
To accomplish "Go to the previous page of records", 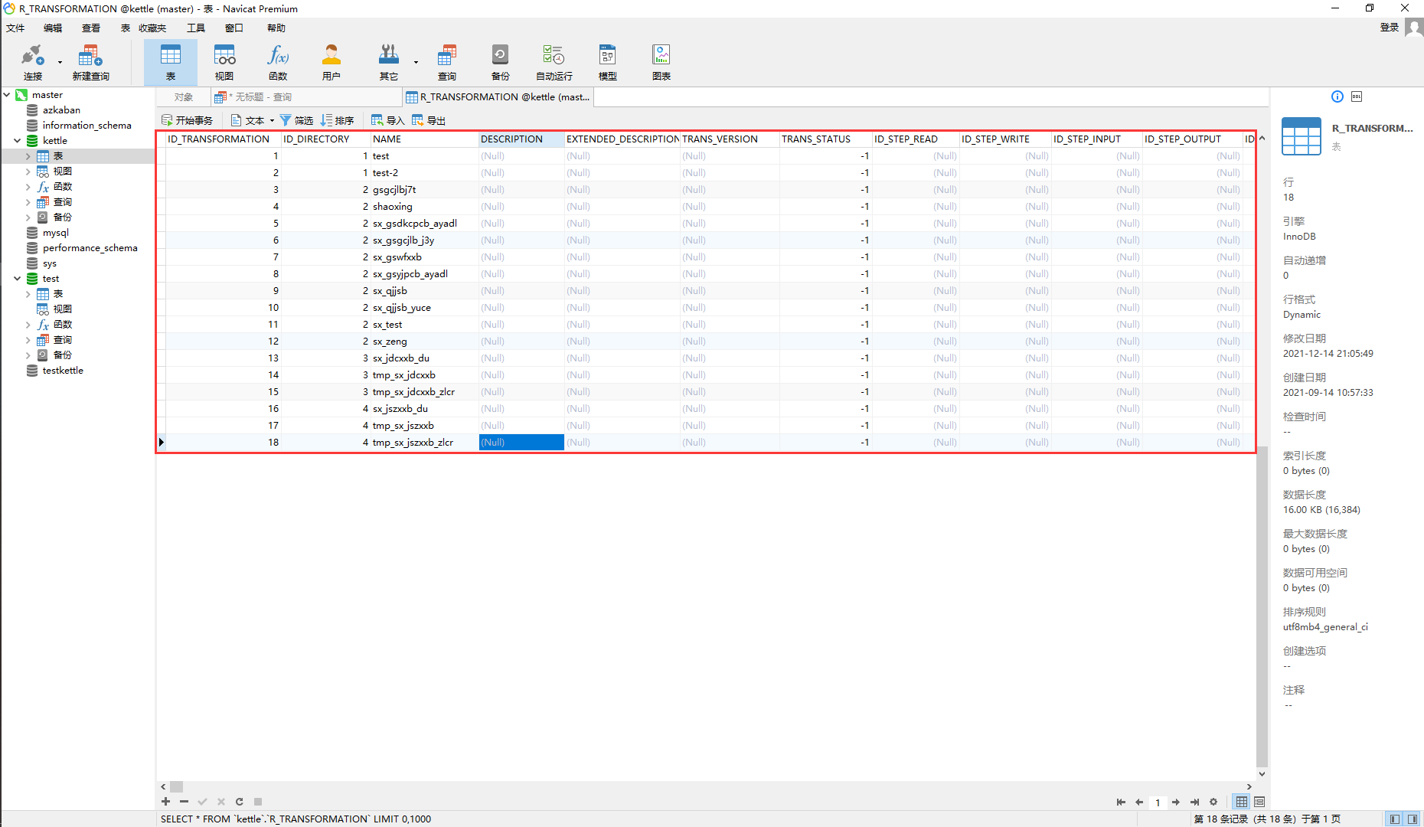I will coord(1139,802).
